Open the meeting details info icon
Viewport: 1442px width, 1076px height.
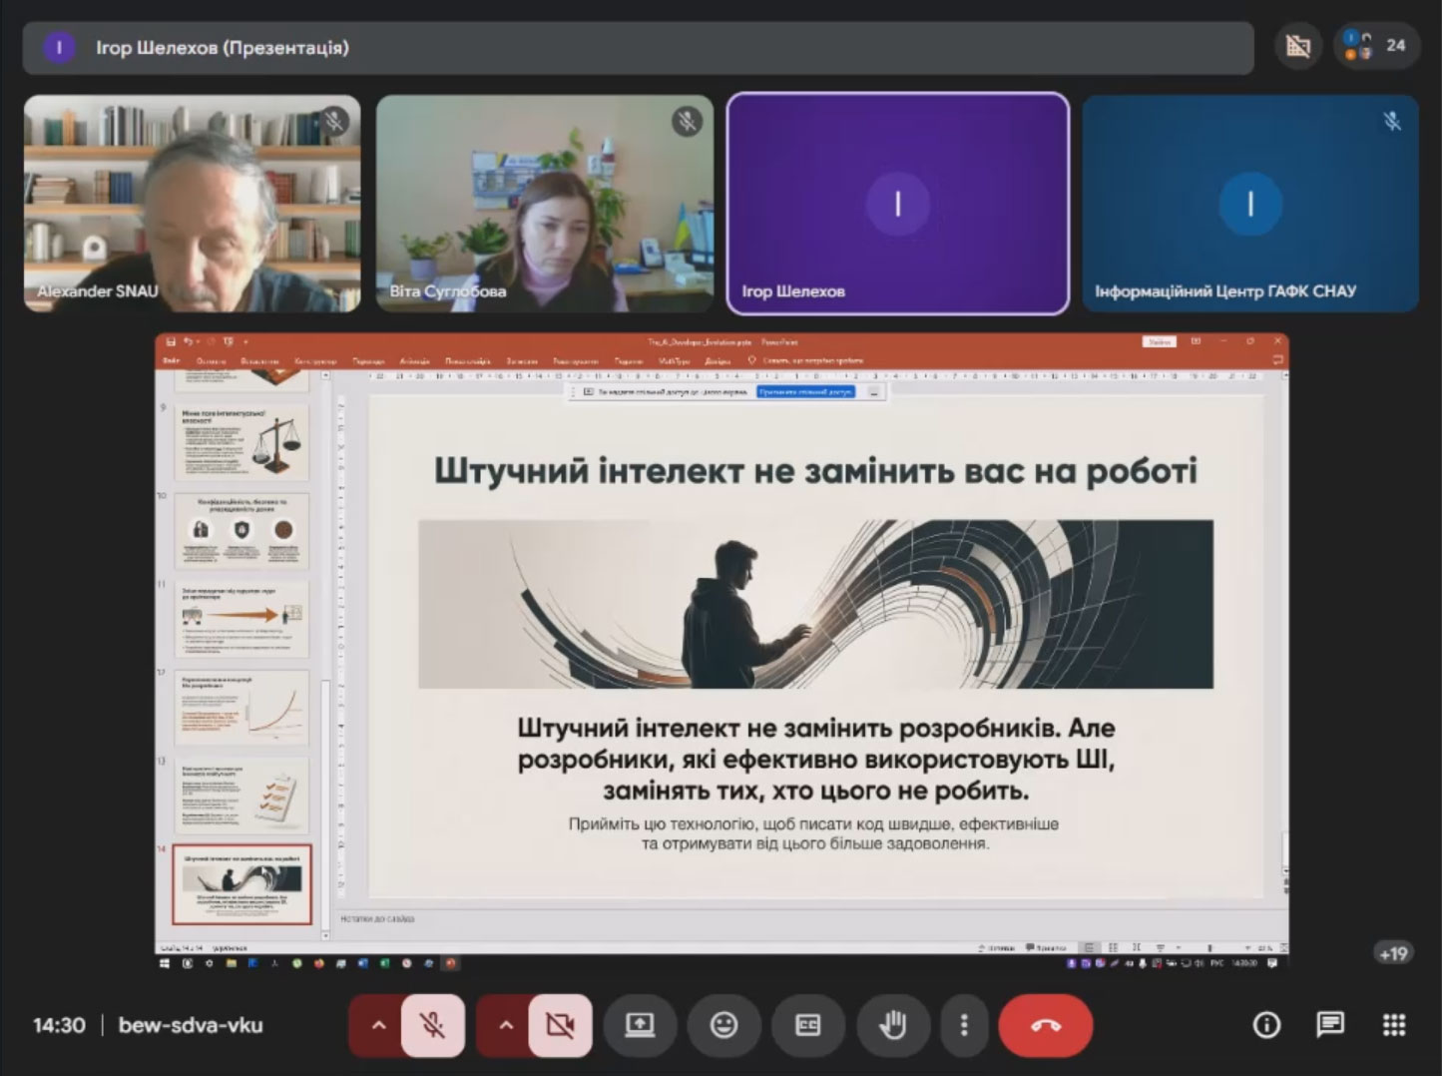point(1266,1025)
